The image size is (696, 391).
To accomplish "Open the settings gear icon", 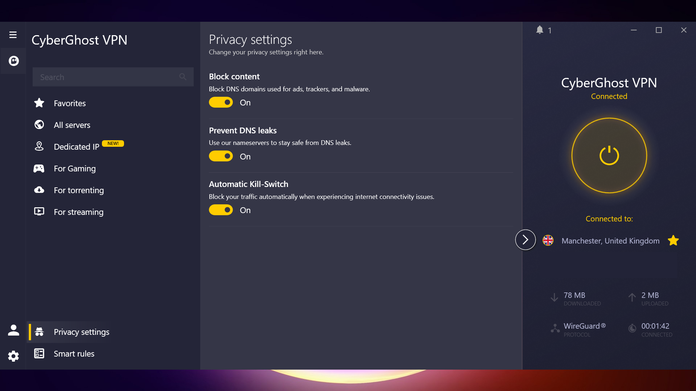I will click(13, 356).
